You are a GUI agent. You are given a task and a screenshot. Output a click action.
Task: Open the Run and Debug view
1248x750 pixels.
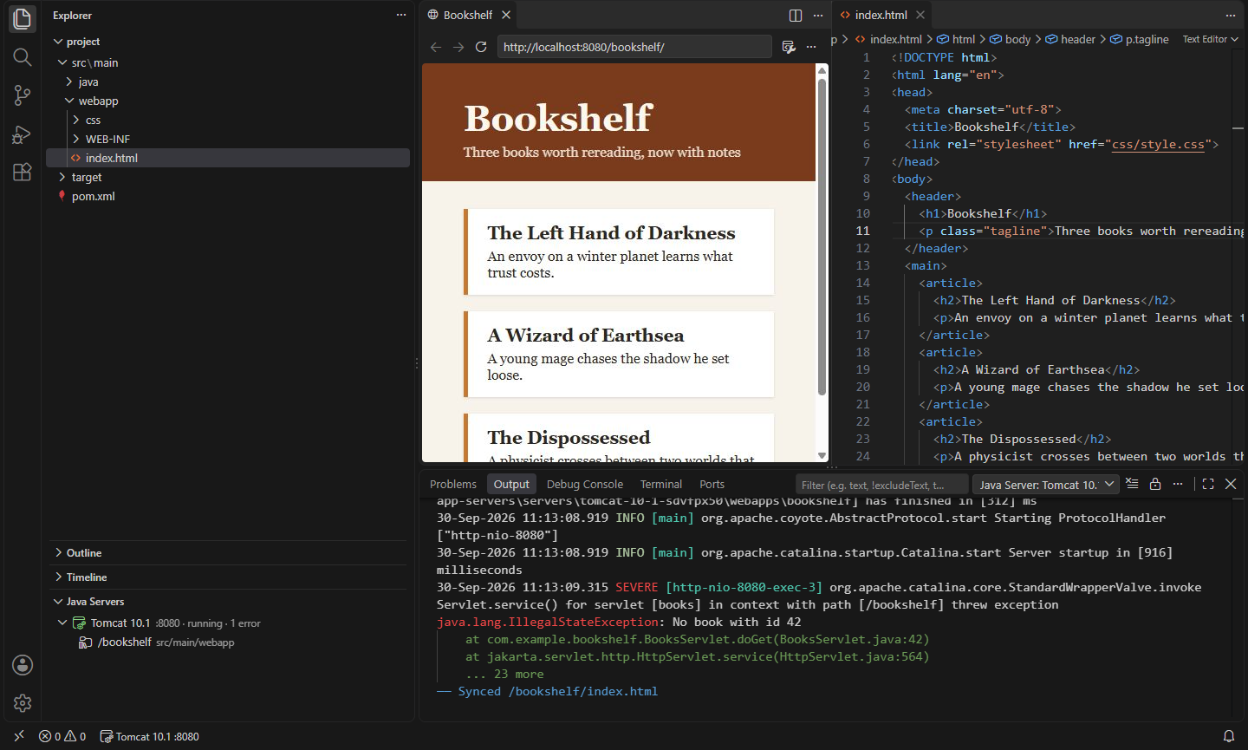click(x=23, y=134)
